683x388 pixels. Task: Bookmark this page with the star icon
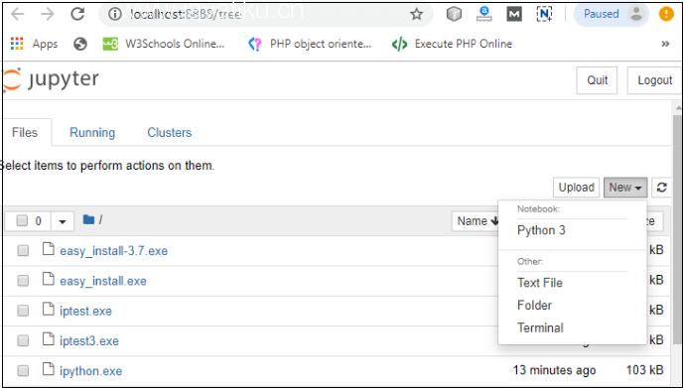[x=416, y=14]
